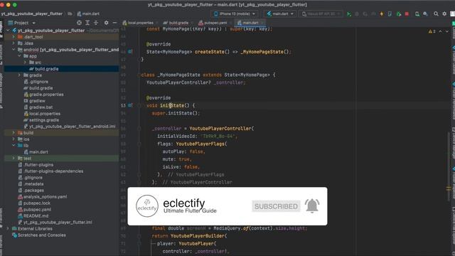Screen dimensions: 455x256
Task: Select gradle.properties file in tree
Action: tap(46, 95)
